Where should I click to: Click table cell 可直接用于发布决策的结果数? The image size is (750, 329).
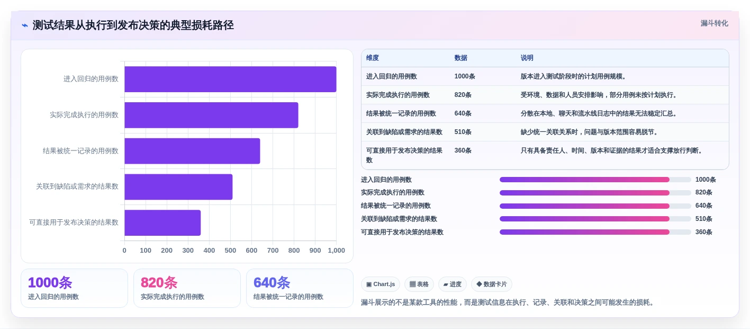(404, 155)
